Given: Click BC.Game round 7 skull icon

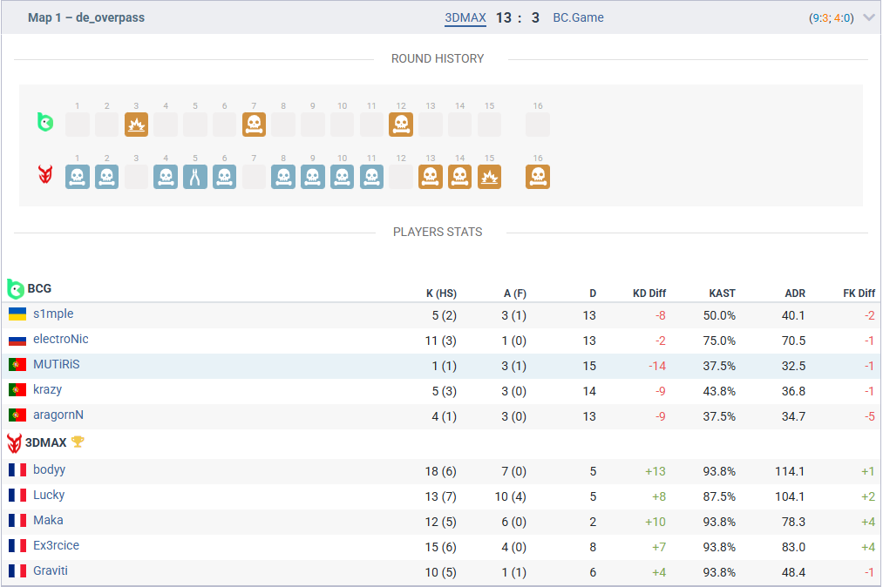Looking at the screenshot, I should tap(254, 125).
